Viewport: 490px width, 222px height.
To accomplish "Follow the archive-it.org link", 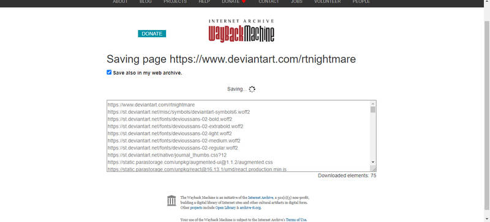I will (x=251, y=208).
